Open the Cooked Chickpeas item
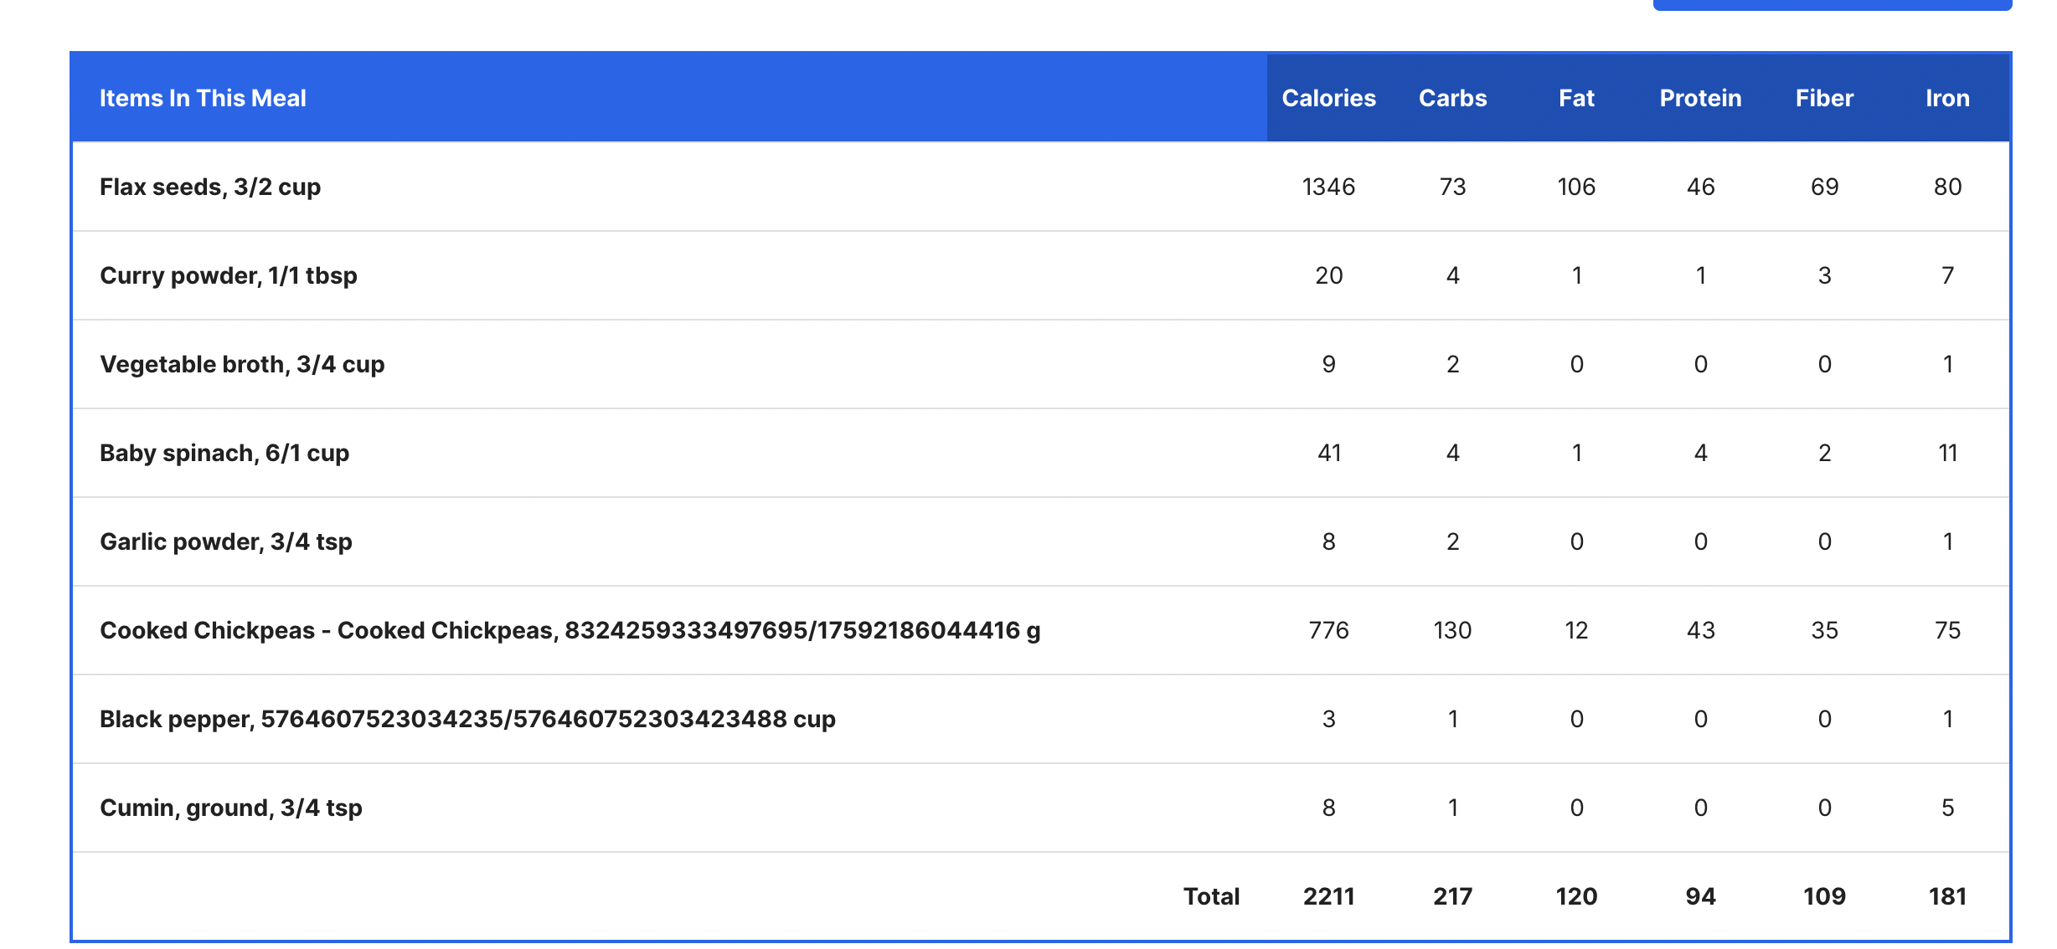The image size is (2057, 949). [570, 630]
